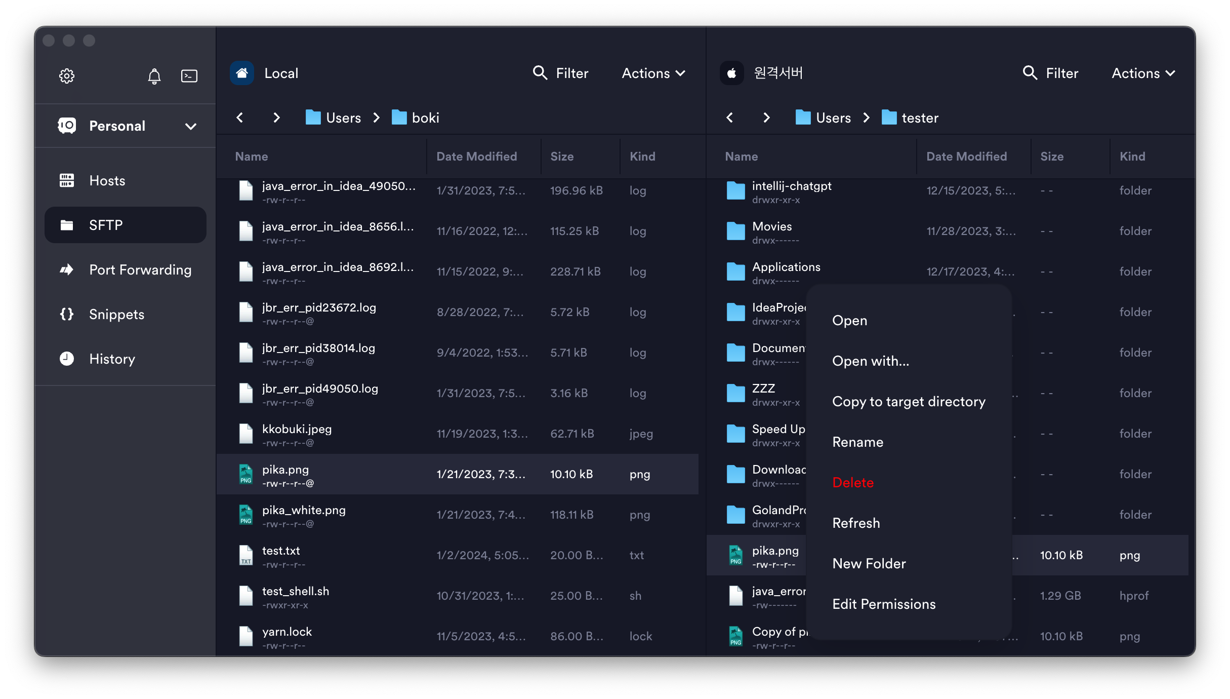The image size is (1230, 699).
Task: Open the settings gear icon
Action: tap(67, 76)
